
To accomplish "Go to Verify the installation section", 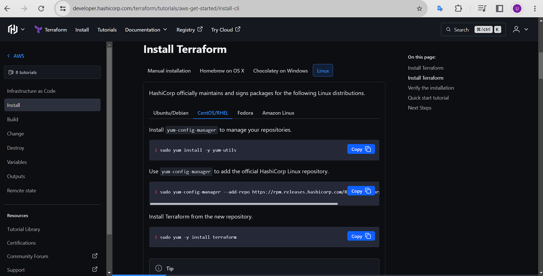I will point(431,88).
